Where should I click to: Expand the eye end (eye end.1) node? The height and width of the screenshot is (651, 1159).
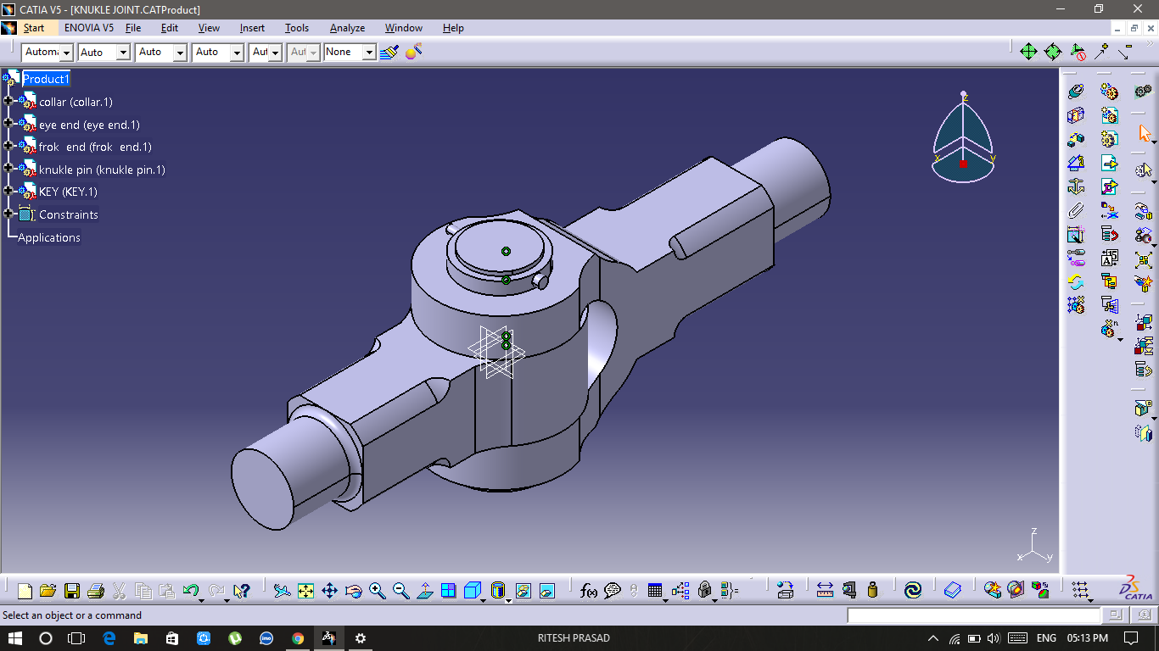point(8,124)
